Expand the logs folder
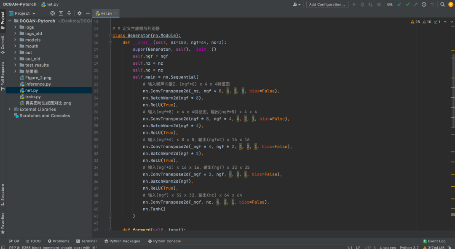This screenshot has width=455, height=249. (x=15, y=27)
